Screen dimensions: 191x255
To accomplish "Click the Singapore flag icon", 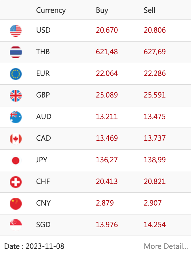I will [16, 225].
